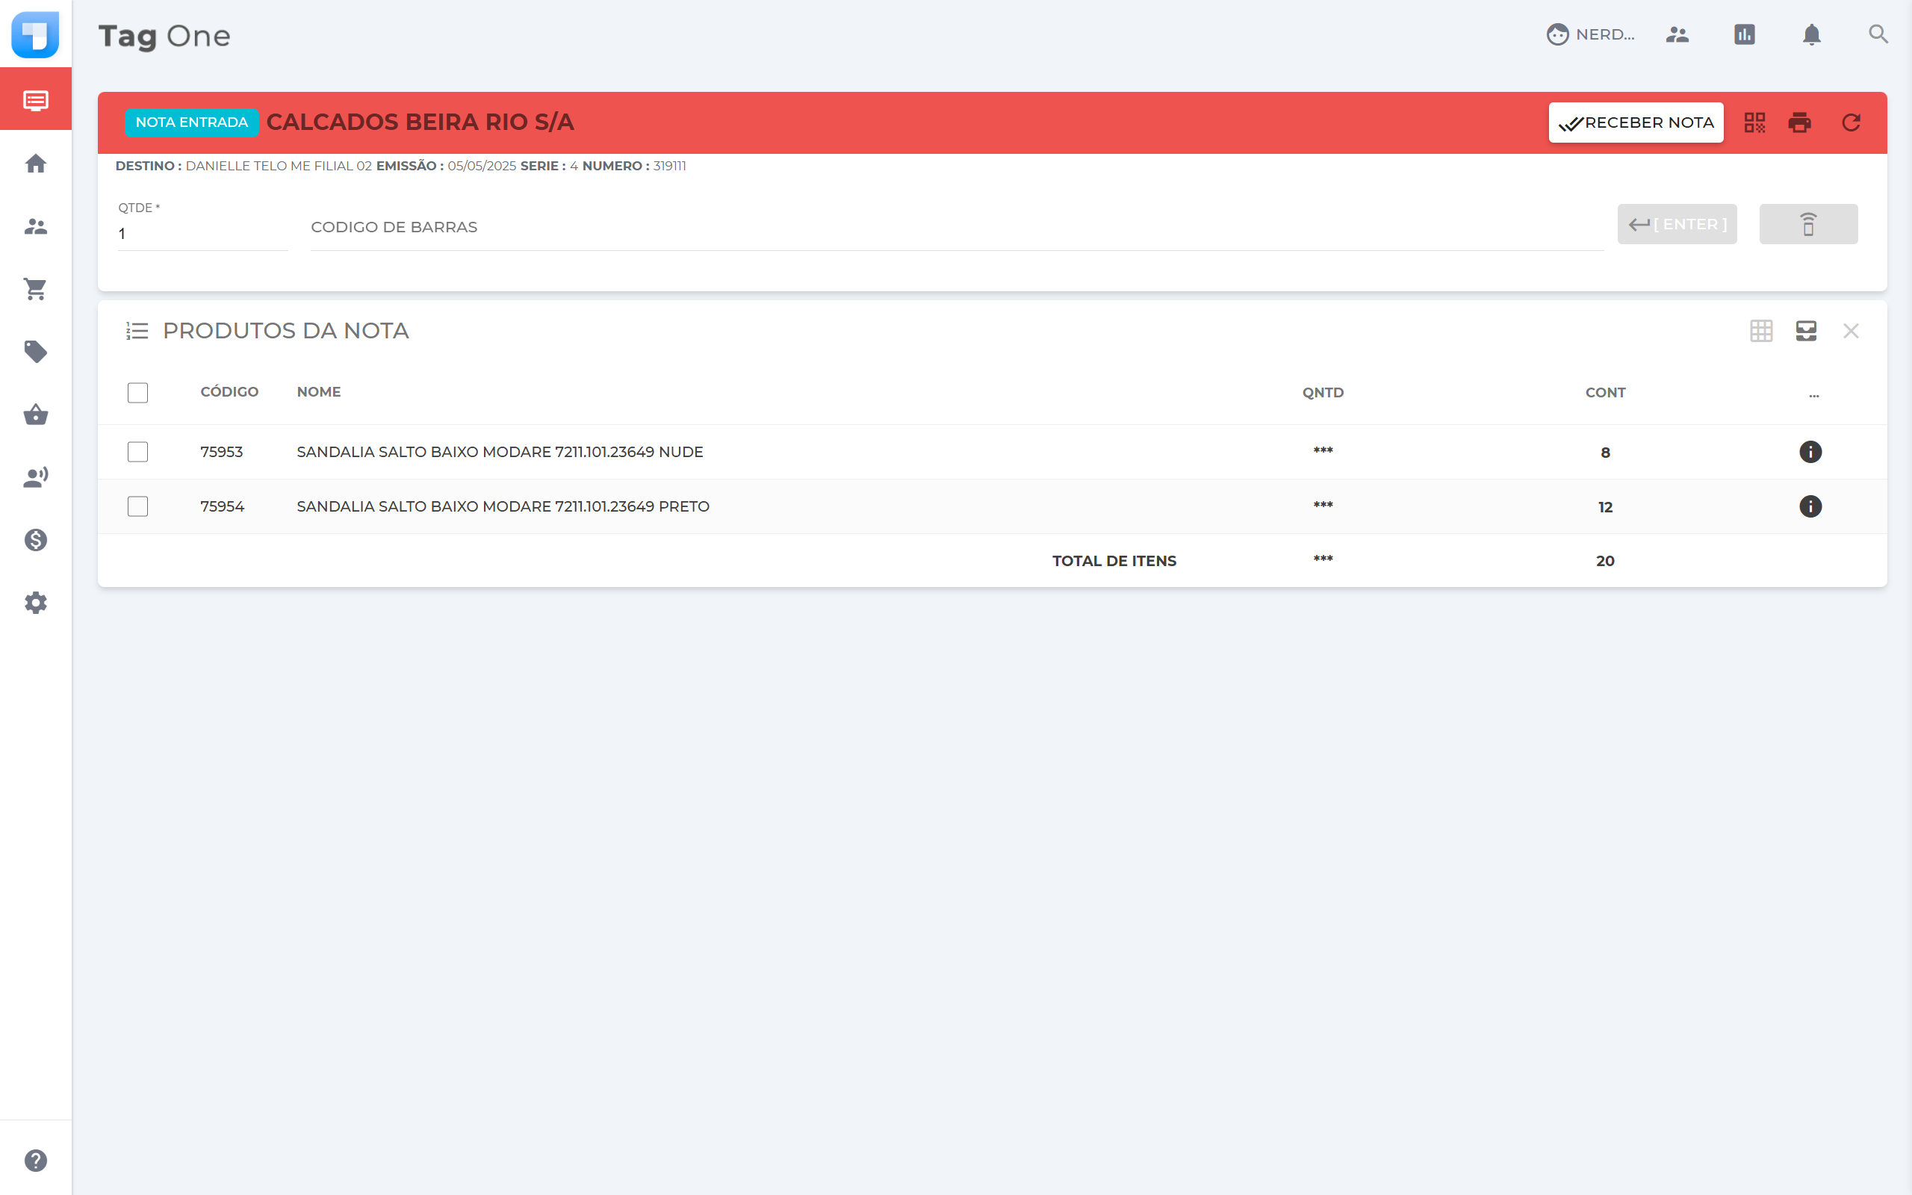1912x1195 pixels.
Task: Click the TOTAL DE ITENS label
Action: tap(1114, 561)
